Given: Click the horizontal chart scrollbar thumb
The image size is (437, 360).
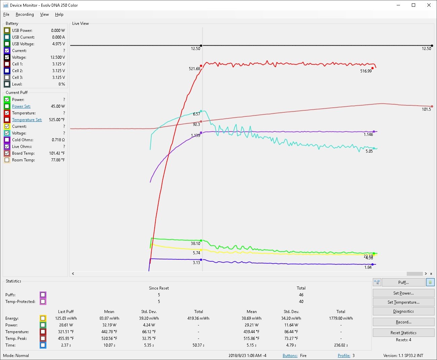Looking at the screenshot, I should point(414,274).
